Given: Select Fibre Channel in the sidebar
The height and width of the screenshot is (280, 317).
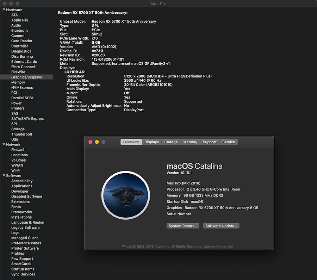Looking at the screenshot, I should (23, 67).
